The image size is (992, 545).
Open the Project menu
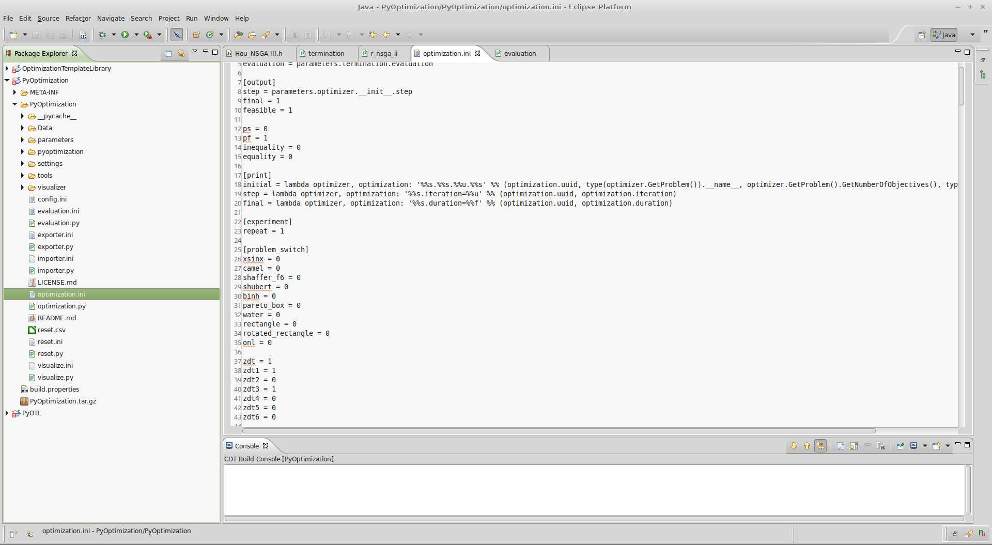click(169, 18)
